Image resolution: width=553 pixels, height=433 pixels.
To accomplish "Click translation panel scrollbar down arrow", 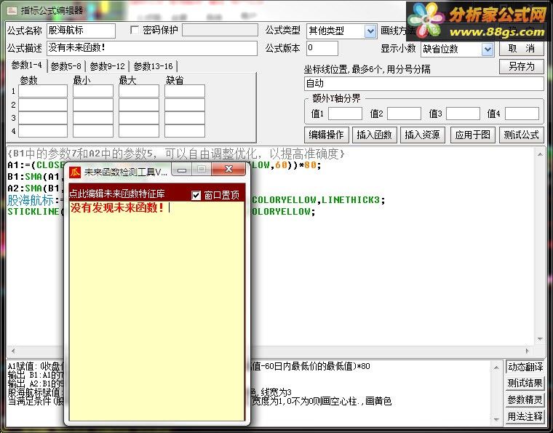I will click(x=496, y=420).
